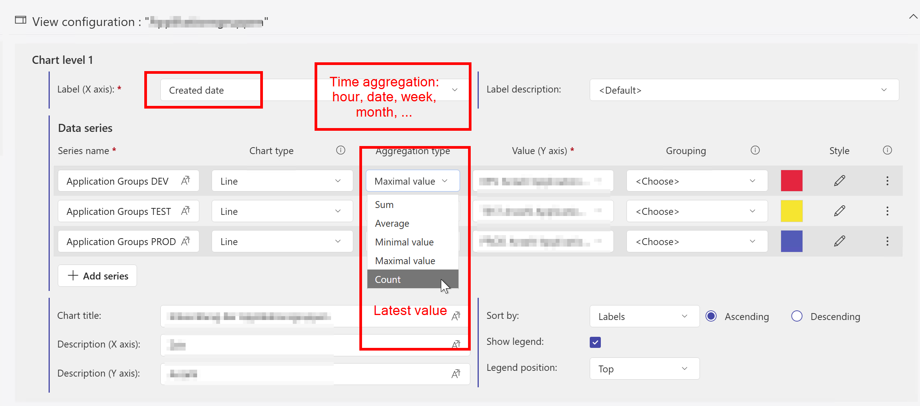Open the Legend position dropdown
920x406 pixels.
(644, 369)
